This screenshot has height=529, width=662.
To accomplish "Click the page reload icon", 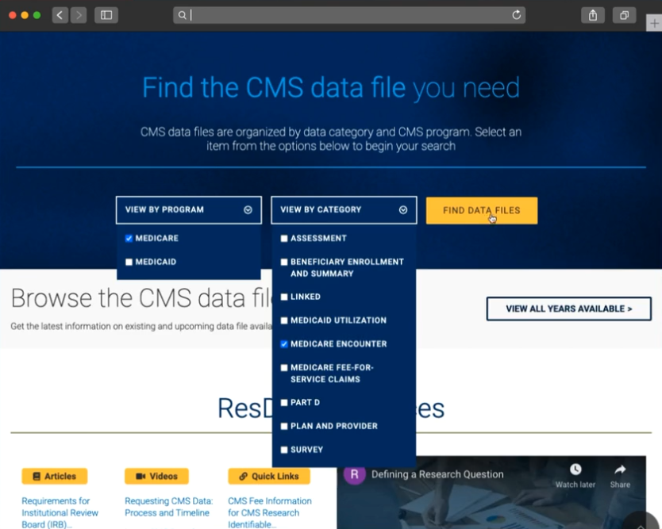I will tap(515, 14).
